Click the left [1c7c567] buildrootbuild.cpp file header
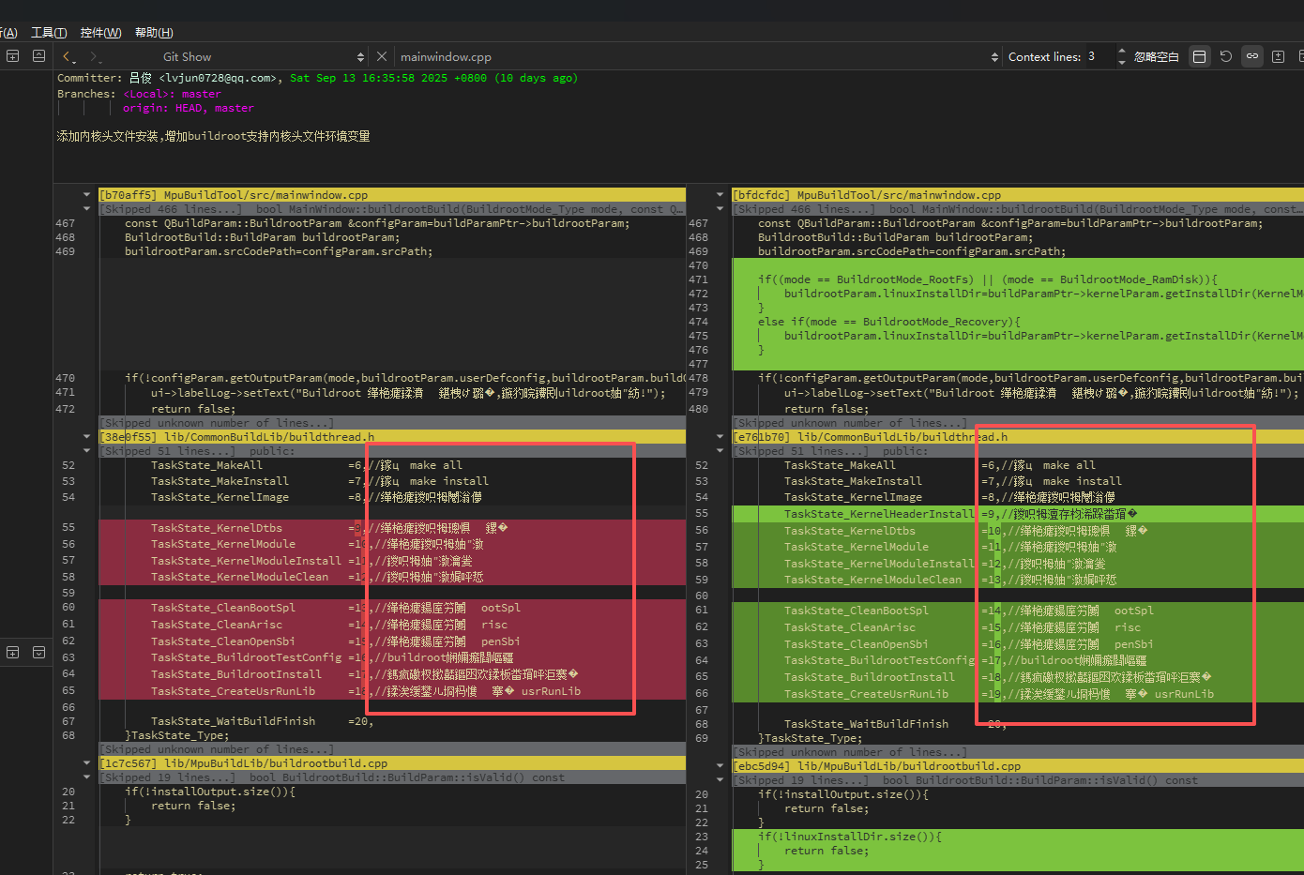The image size is (1304, 875). [x=244, y=763]
